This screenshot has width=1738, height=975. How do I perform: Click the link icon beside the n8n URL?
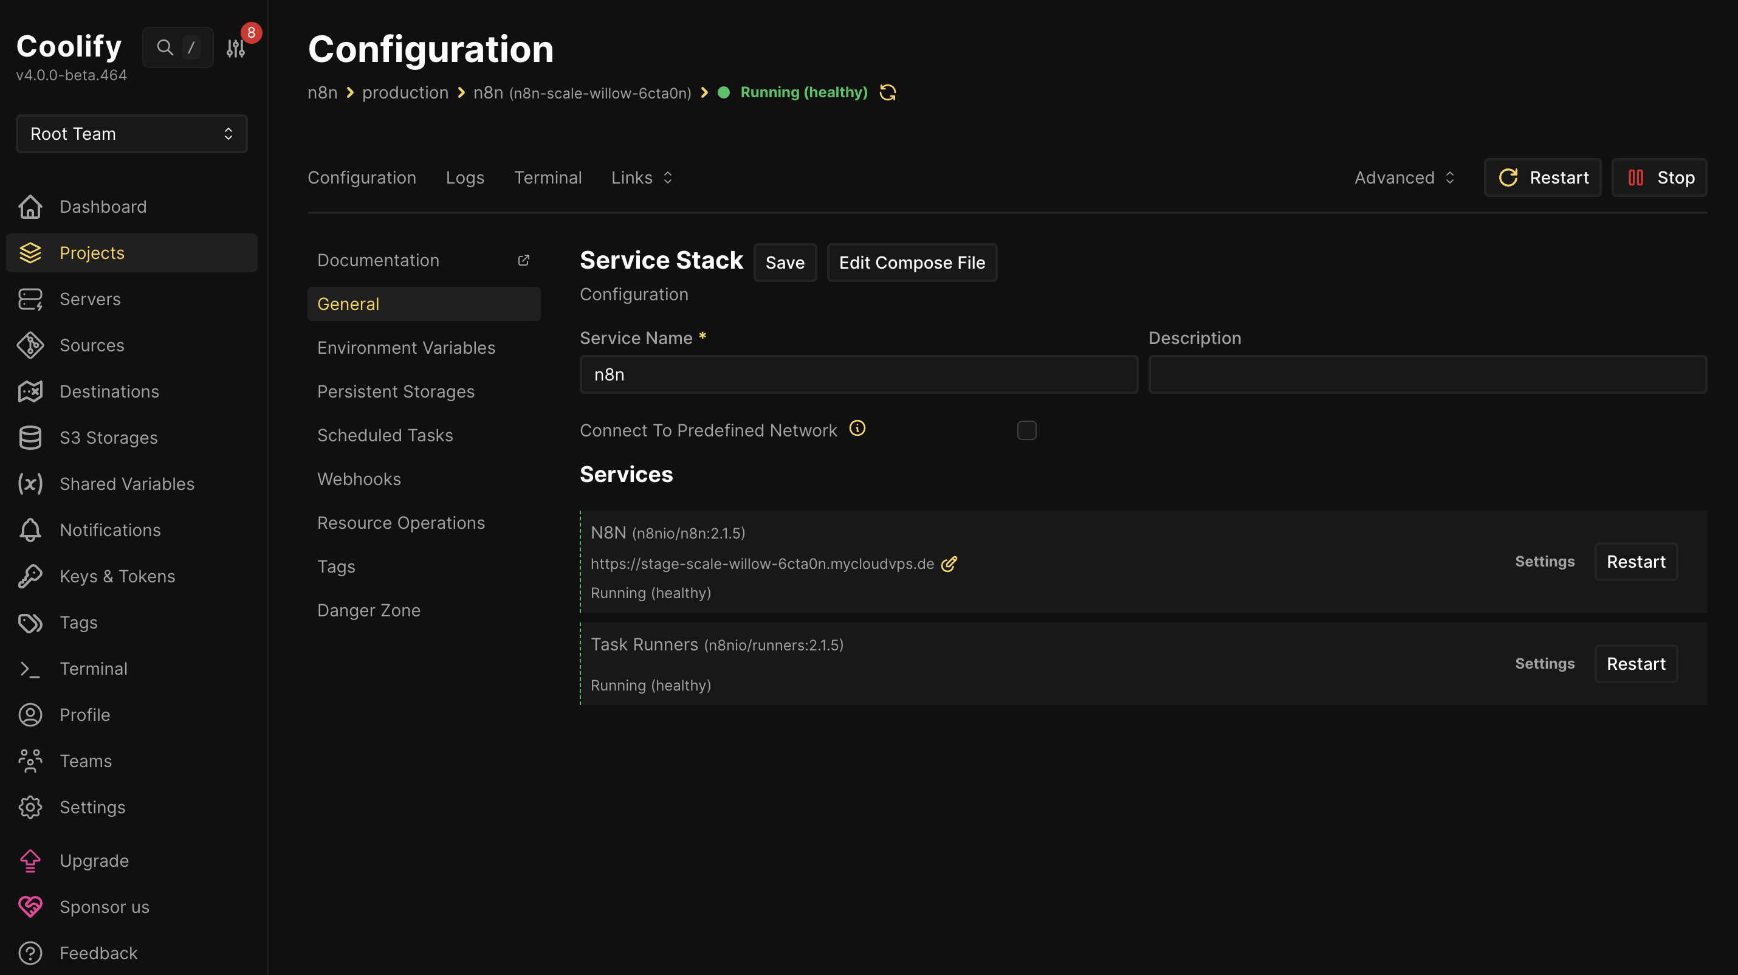point(949,564)
